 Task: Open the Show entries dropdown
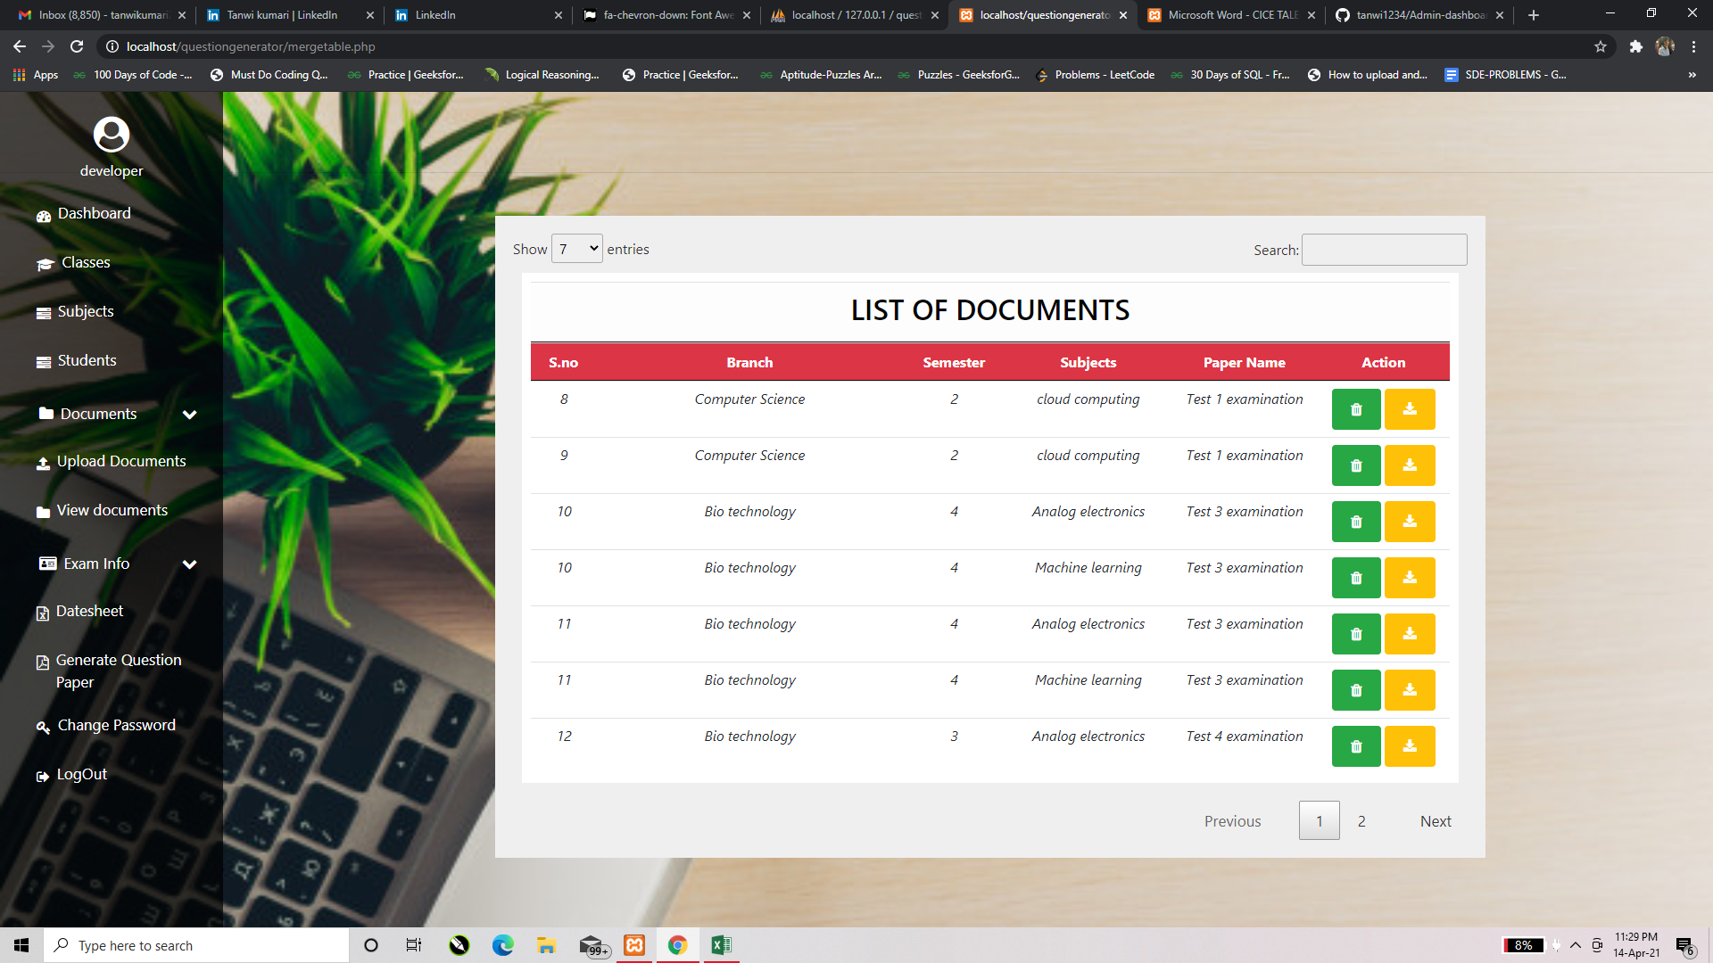577,249
